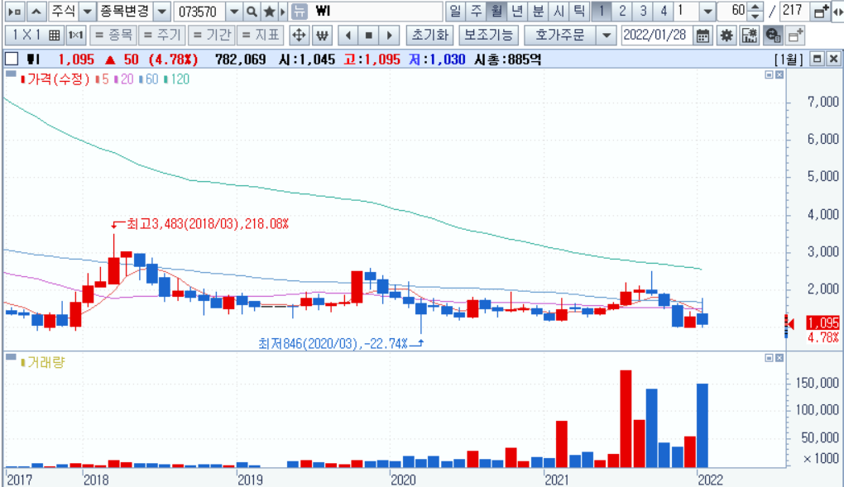Click add-window icon beside globe icon

pyautogui.click(x=795, y=36)
